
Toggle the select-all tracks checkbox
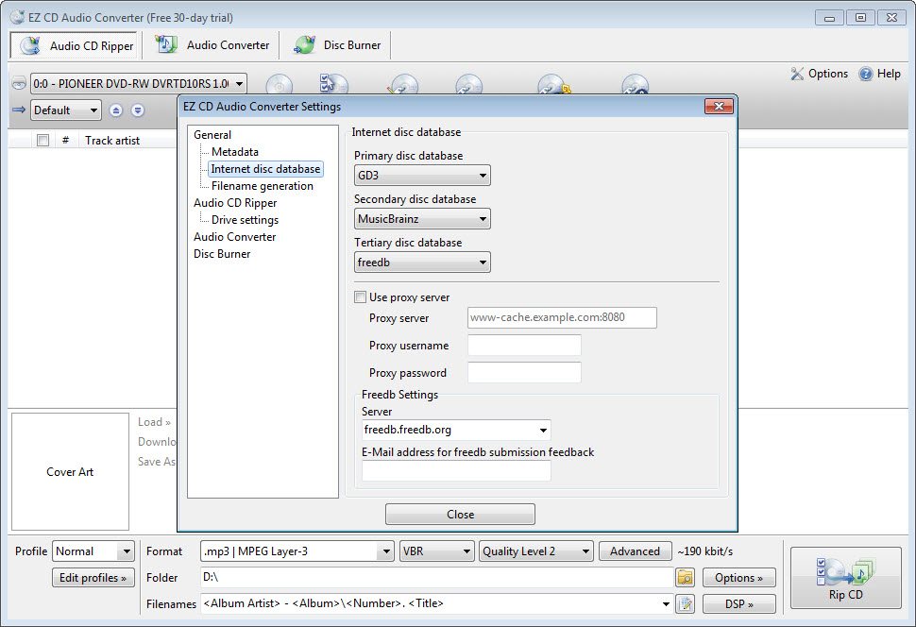pos(42,141)
